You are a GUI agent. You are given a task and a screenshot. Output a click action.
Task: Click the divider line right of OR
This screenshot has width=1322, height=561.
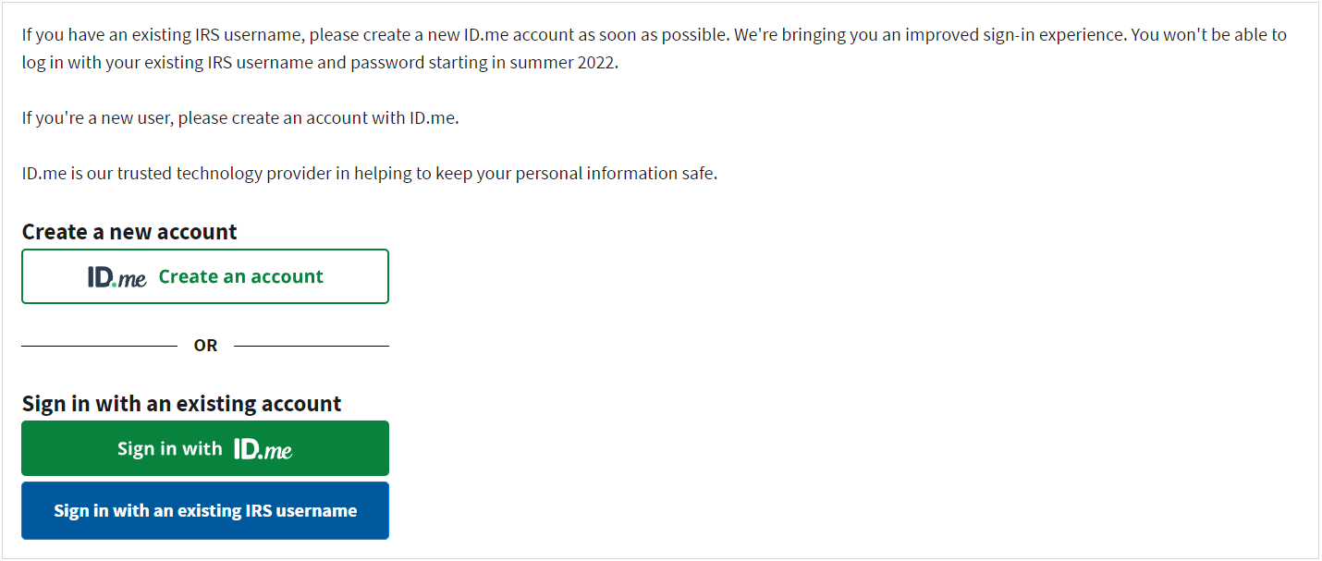click(312, 347)
